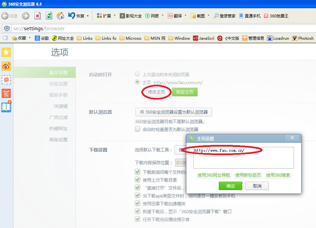Open the star favorites sidebar icon
Viewport: 316px width, 228px height.
click(x=6, y=52)
